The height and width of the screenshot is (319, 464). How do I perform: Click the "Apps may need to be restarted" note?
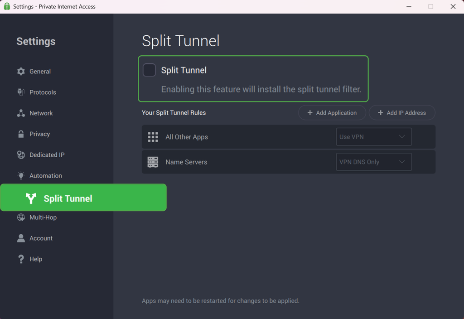click(x=221, y=301)
